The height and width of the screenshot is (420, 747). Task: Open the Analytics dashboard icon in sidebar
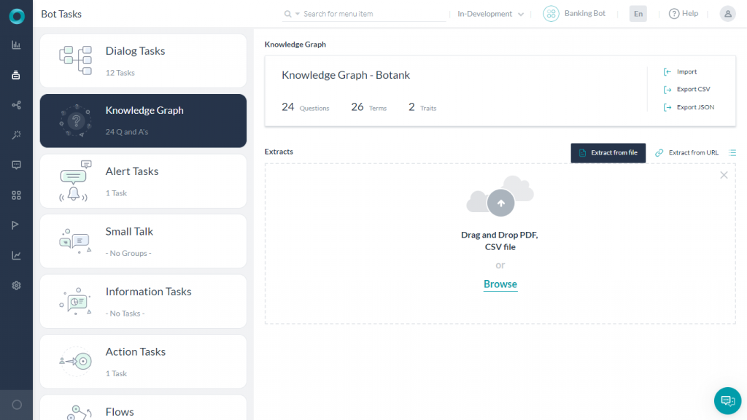15,45
